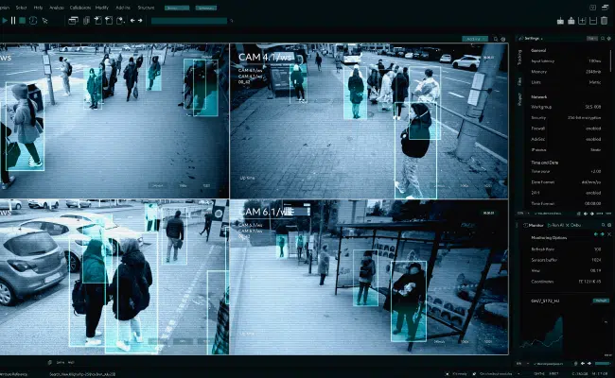Click the trash delete icon at top right

pos(605,21)
